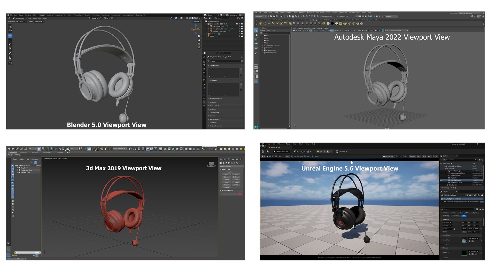
Task: Select the Rotate tool in Blender toolbar
Action: (x=10, y=40)
